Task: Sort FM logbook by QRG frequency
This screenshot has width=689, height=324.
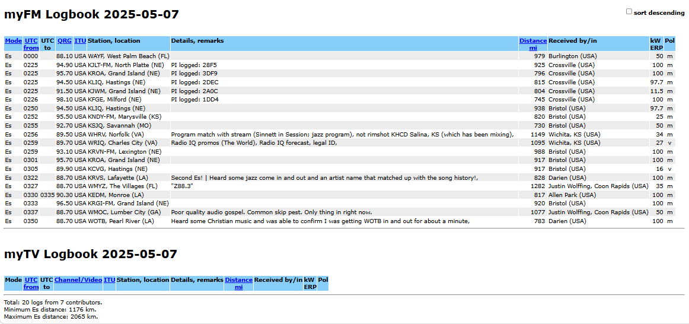Action: pyautogui.click(x=64, y=41)
